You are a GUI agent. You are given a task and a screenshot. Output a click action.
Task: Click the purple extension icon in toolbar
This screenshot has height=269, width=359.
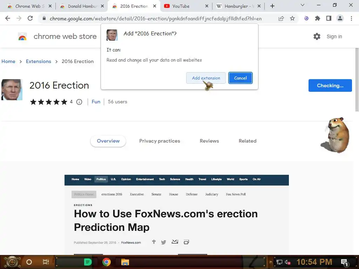point(306,18)
